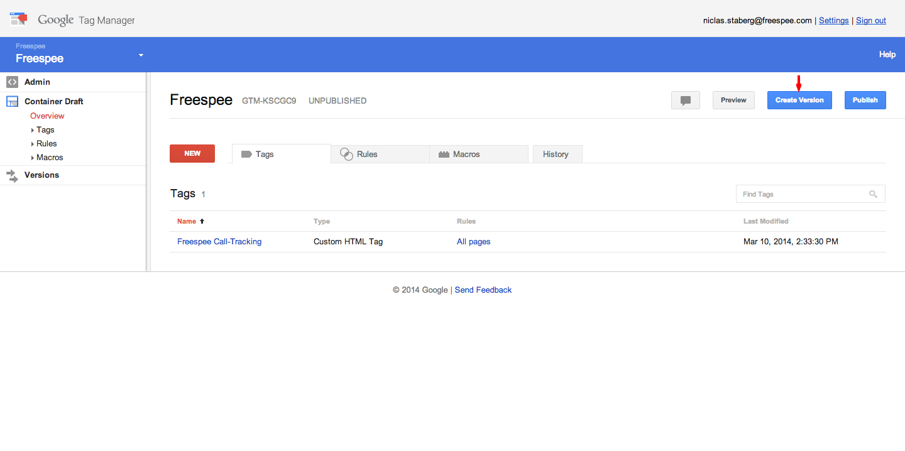Click the Freespee container heading
905x451 pixels.
(201, 100)
